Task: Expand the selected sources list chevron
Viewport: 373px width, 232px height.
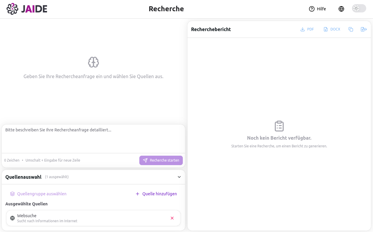Action: tap(179, 177)
